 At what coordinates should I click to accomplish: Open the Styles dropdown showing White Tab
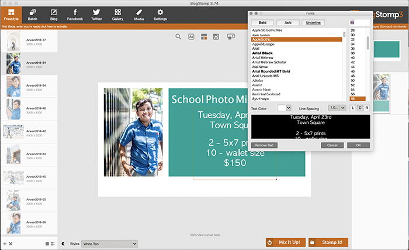[x=110, y=244]
